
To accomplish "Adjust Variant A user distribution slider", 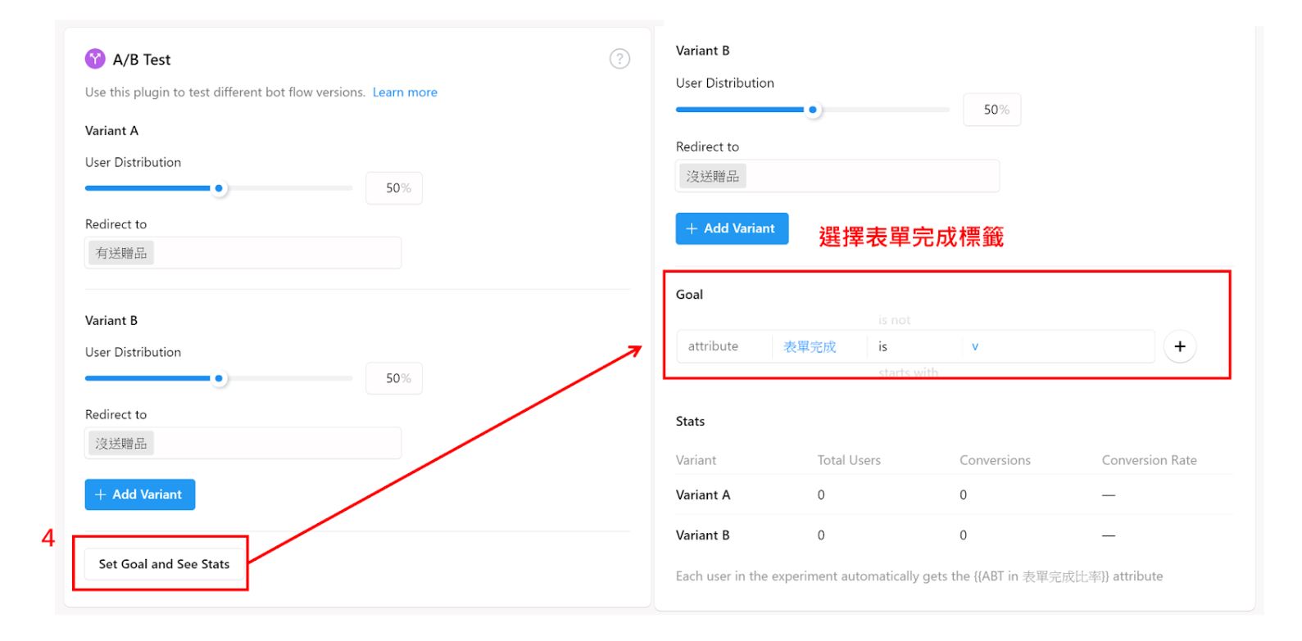I will (x=219, y=188).
